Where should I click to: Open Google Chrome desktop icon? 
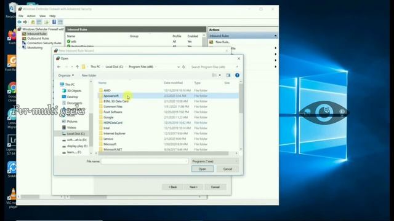[x=12, y=91]
